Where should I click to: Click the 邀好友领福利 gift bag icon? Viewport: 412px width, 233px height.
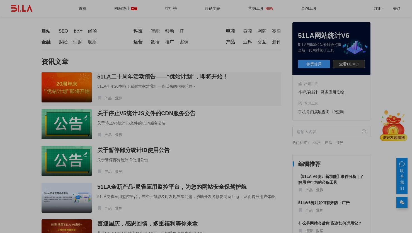pyautogui.click(x=393, y=126)
